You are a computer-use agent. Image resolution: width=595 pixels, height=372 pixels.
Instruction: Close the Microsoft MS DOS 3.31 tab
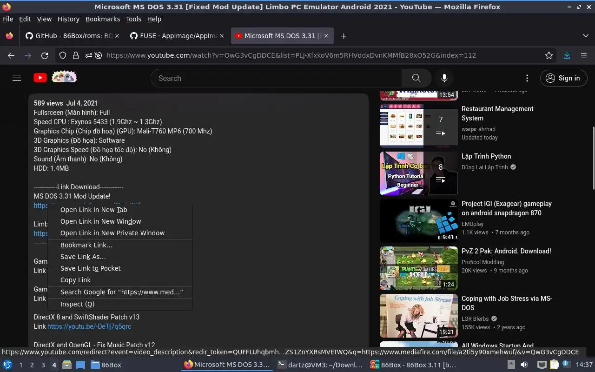327,36
